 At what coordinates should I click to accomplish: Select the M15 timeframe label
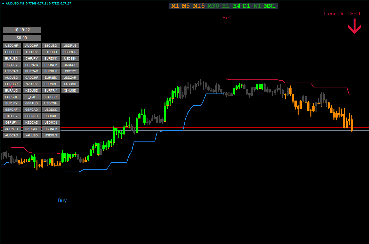(x=199, y=6)
